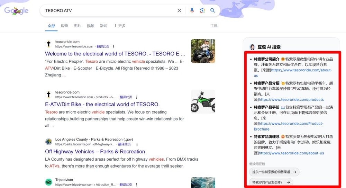Click the 特索罗公司简介 heading text

click(266, 59)
